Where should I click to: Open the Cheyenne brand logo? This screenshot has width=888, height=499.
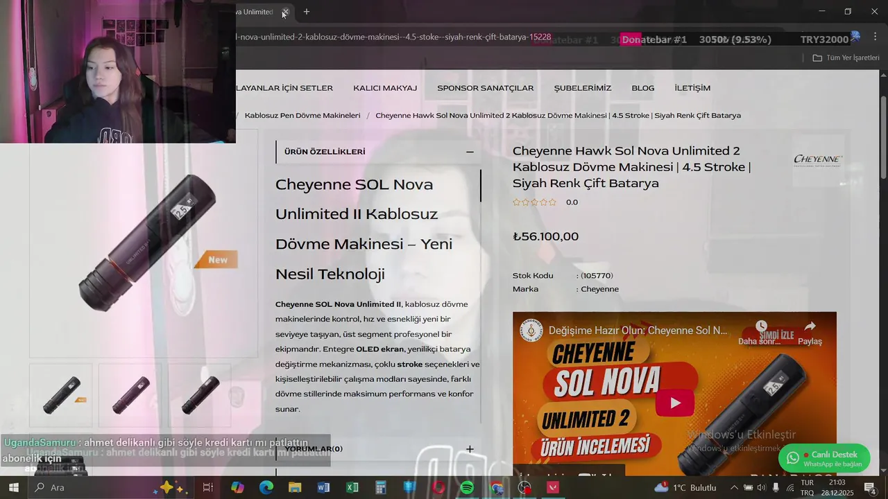[x=818, y=161]
